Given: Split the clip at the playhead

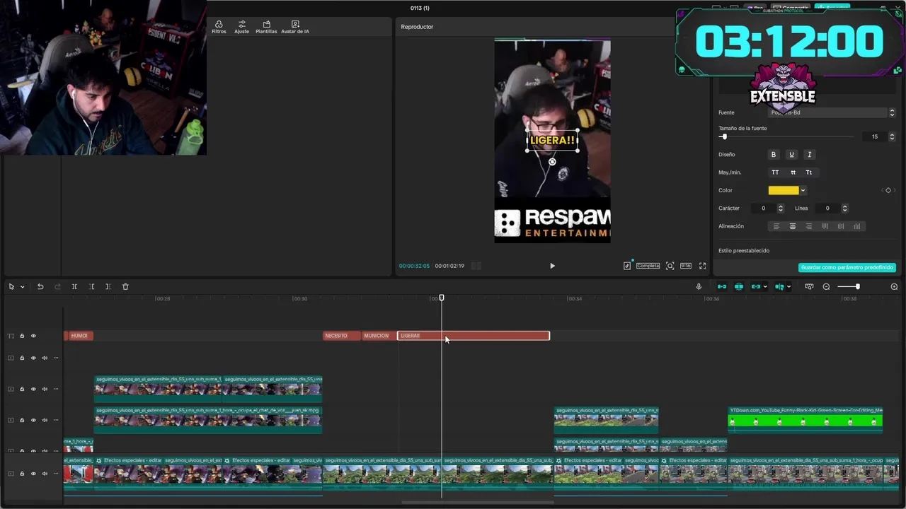Looking at the screenshot, I should [74, 286].
